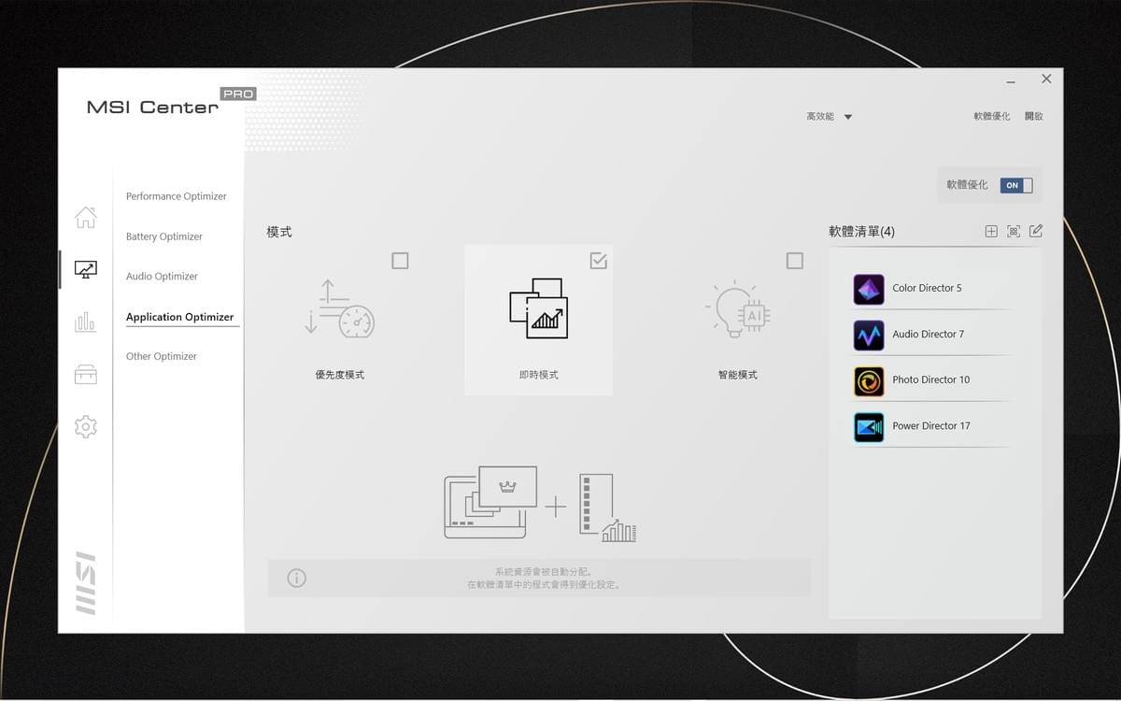Click the 軟體清單(4) heading
The image size is (1121, 701).
861,232
